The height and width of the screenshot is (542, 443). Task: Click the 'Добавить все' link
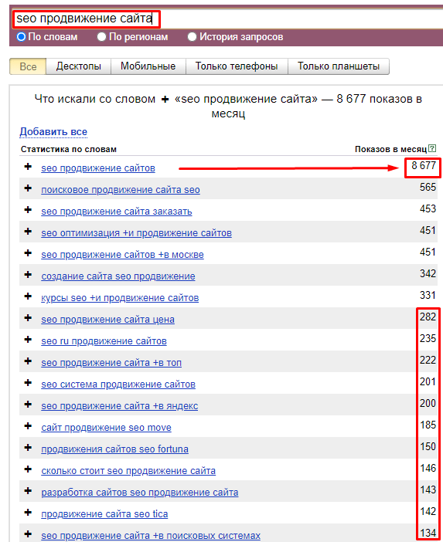pos(53,132)
